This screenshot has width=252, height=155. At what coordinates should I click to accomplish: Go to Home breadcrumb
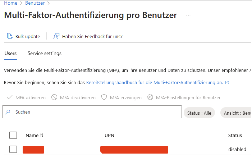10,3
